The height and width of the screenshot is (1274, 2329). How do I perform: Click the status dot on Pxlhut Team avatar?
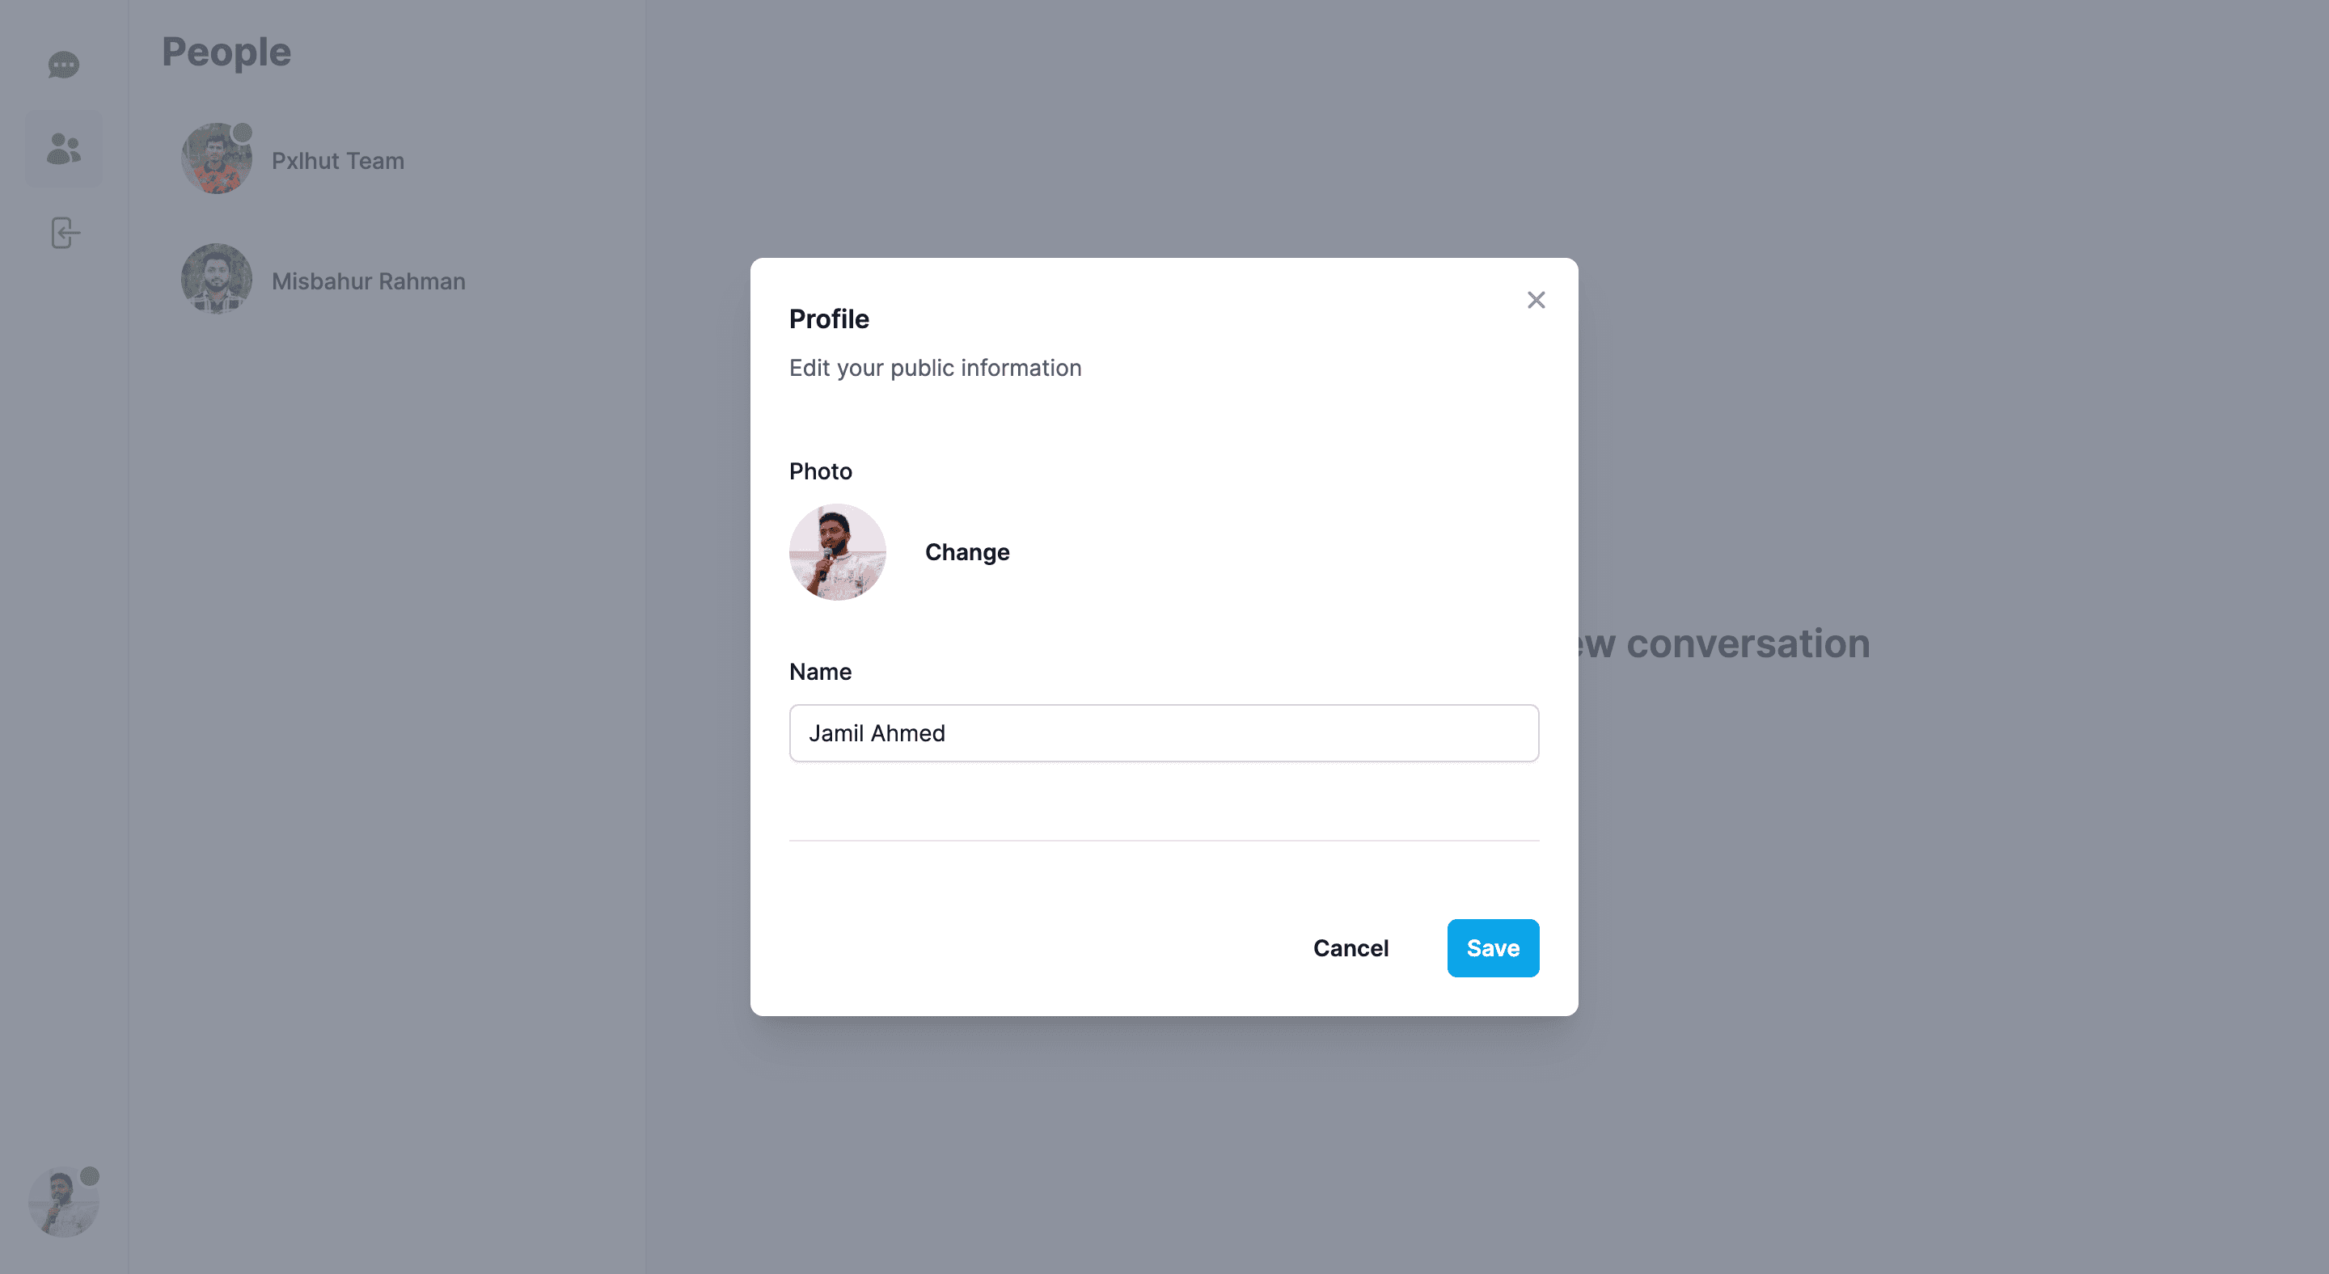[x=242, y=133]
